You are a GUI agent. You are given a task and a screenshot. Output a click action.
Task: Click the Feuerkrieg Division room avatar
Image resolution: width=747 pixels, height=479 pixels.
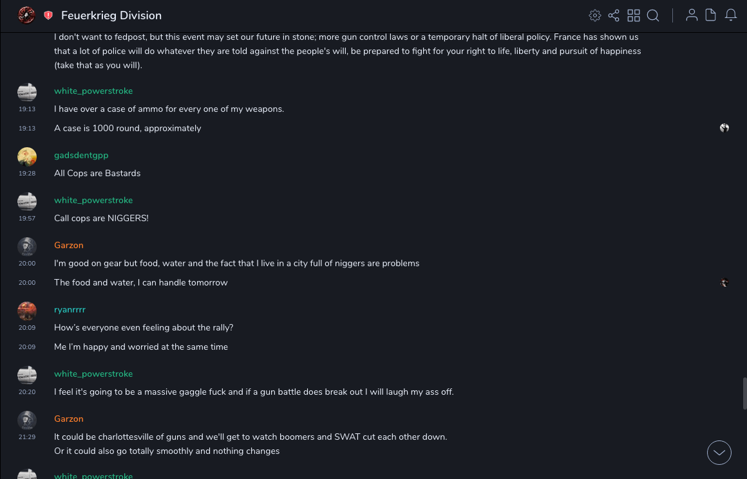[26, 15]
